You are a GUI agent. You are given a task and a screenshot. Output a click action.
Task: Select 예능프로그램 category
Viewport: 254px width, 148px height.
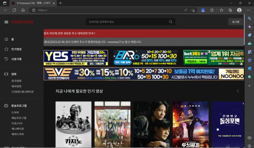[x=19, y=118]
